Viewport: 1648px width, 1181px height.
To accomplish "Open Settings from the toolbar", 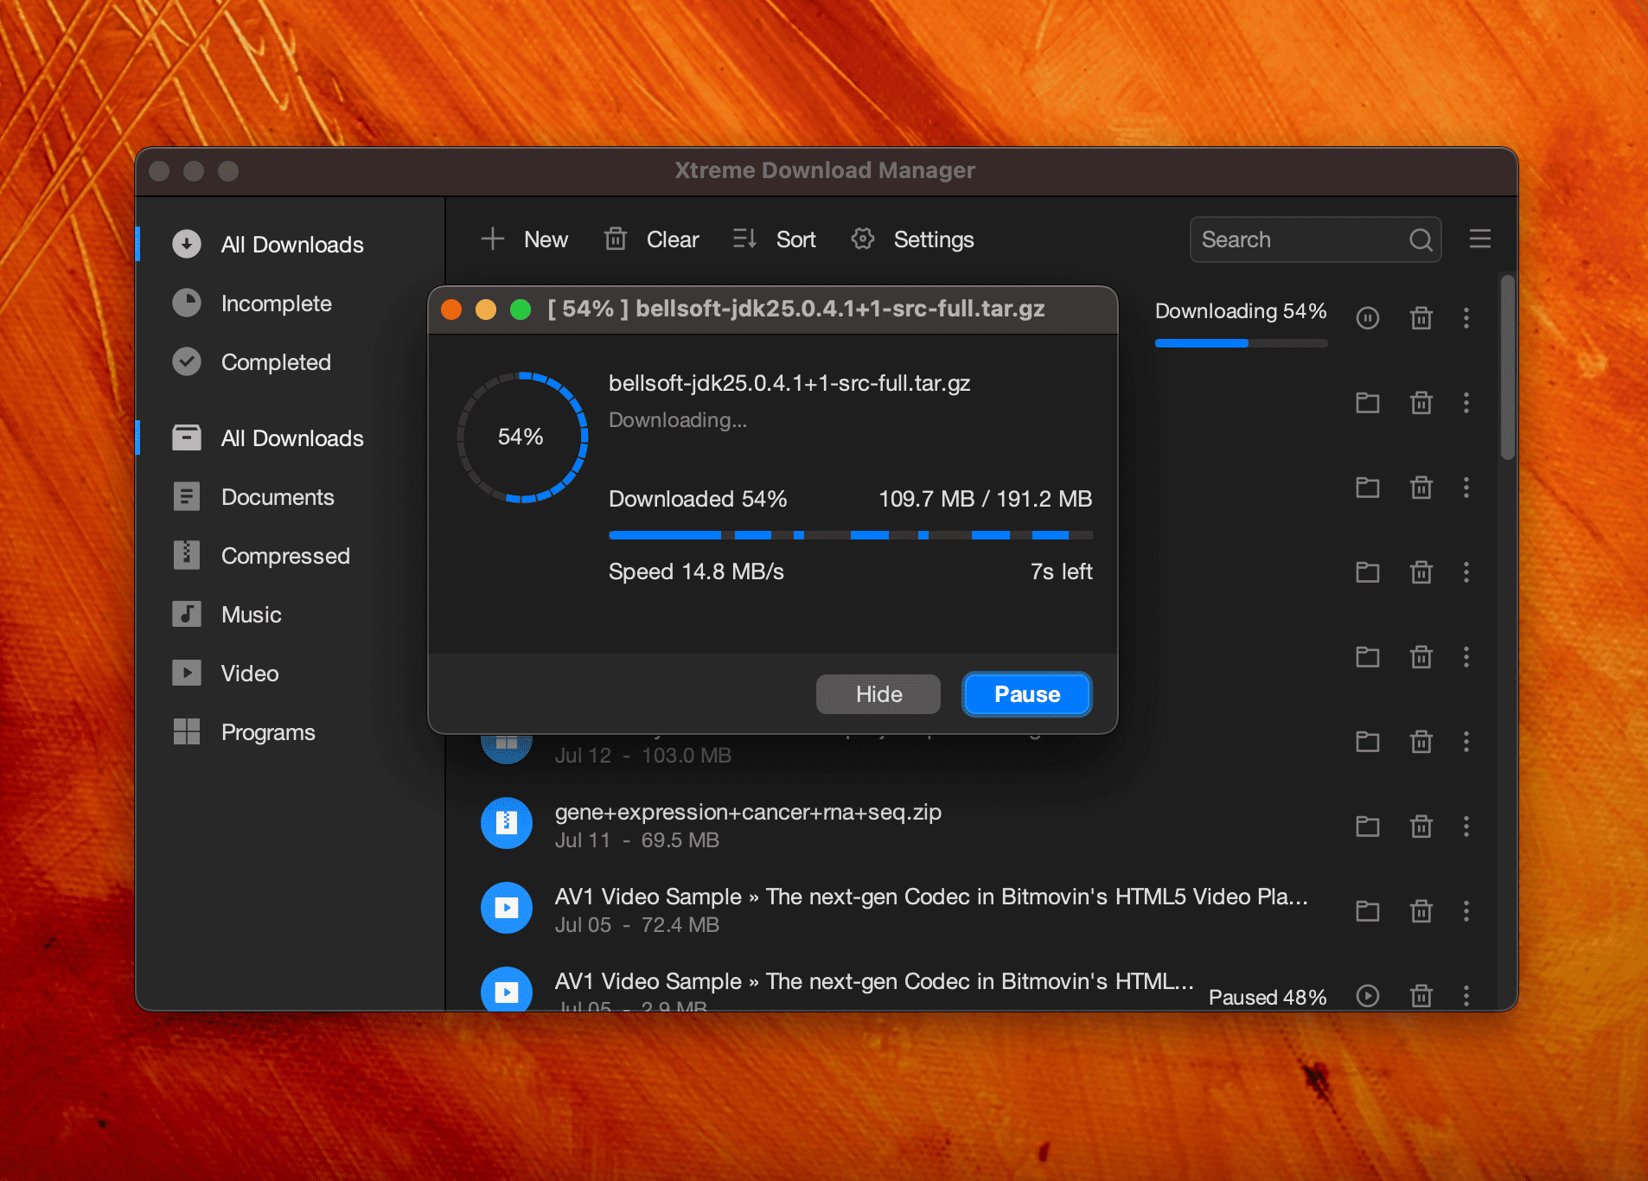I will coord(912,239).
